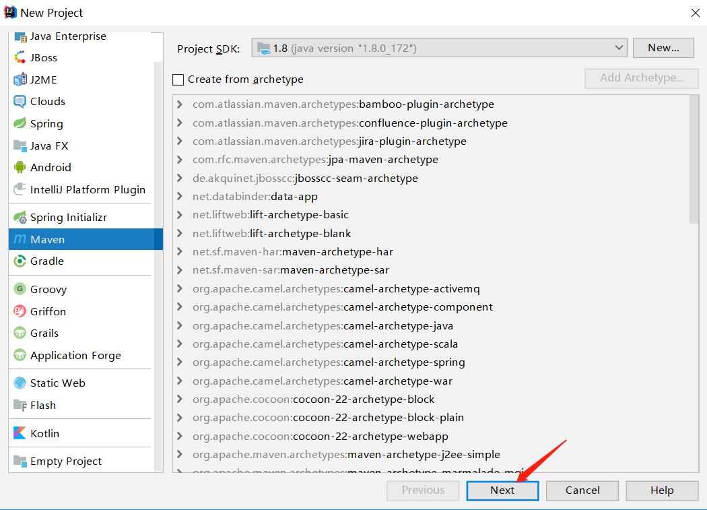
Task: Click the Next button
Action: point(502,490)
